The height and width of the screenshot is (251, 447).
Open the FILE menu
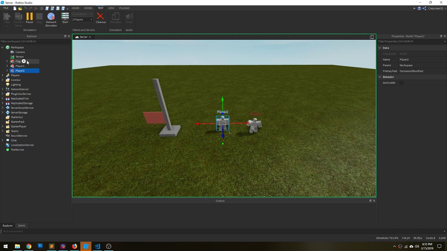coord(6,8)
